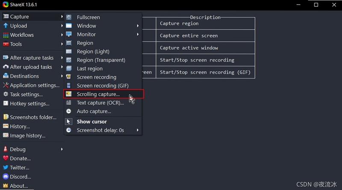The height and width of the screenshot is (190, 342).
Task: Expand the After capture tasks menu
Action: click(x=33, y=58)
